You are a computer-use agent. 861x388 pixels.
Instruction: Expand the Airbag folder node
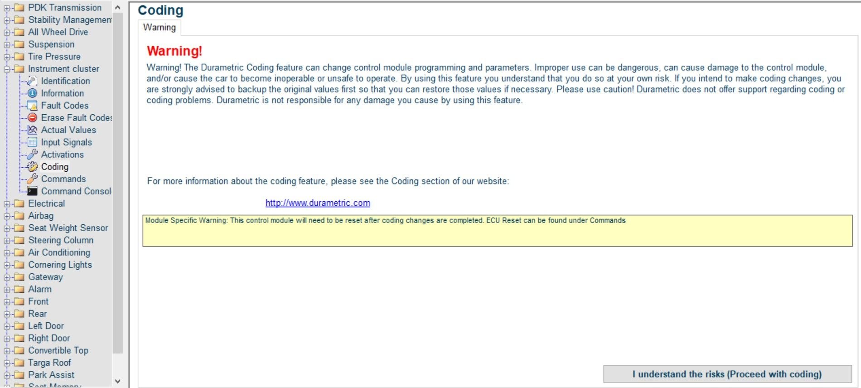pyautogui.click(x=7, y=216)
